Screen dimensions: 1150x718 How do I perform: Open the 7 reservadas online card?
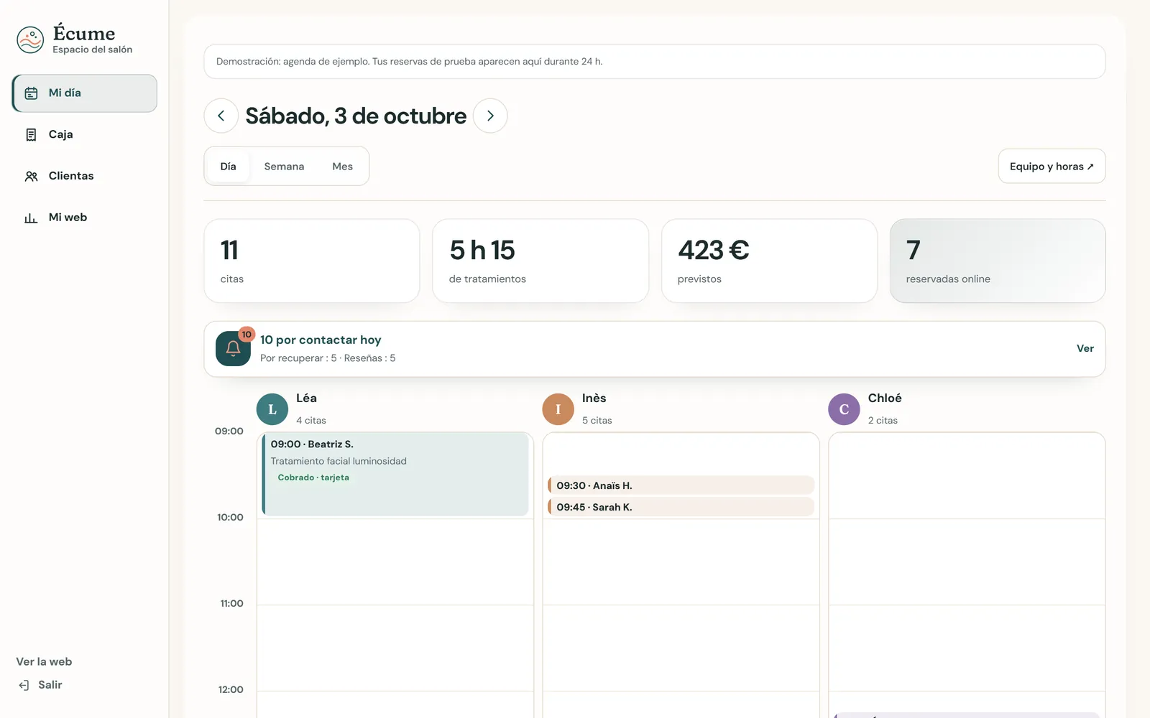coord(998,261)
